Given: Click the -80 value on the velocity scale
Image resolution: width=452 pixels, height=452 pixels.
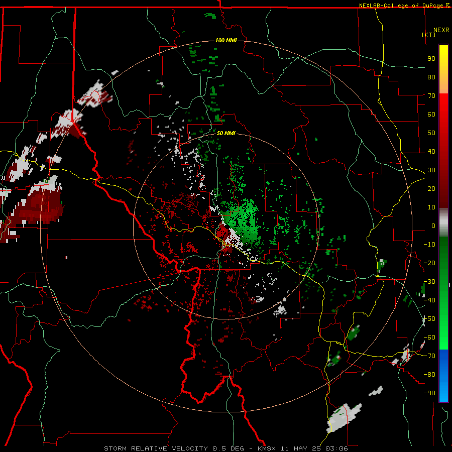Looking at the screenshot, I should point(429,375).
